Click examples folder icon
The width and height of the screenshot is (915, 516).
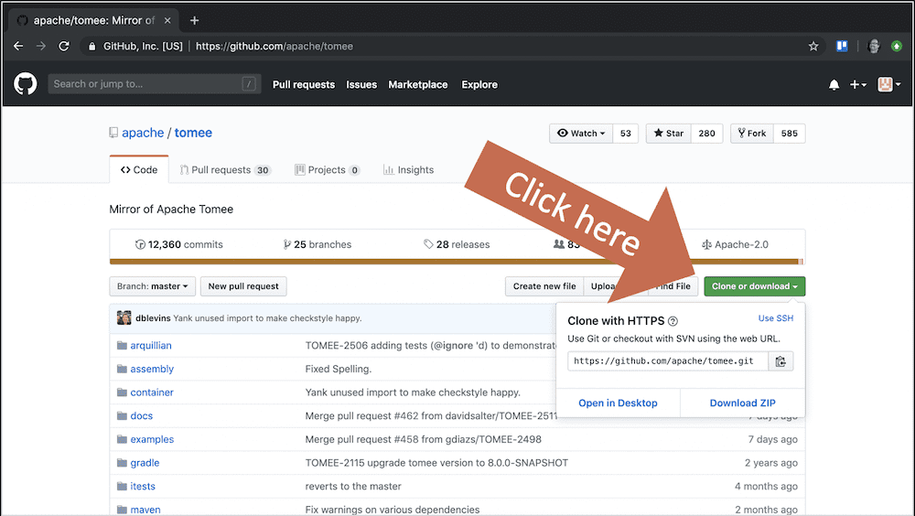tap(122, 439)
